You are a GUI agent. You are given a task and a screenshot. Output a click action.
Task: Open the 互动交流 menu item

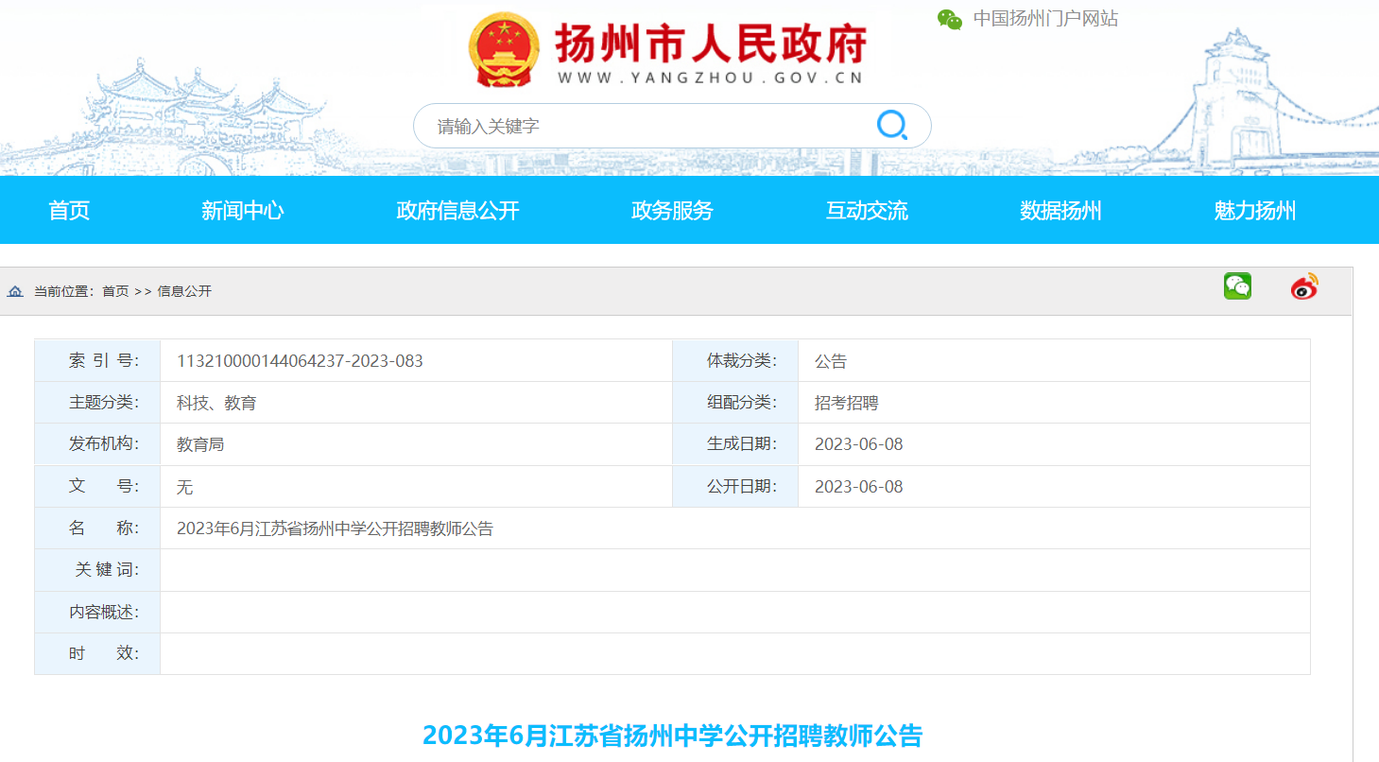pyautogui.click(x=867, y=211)
